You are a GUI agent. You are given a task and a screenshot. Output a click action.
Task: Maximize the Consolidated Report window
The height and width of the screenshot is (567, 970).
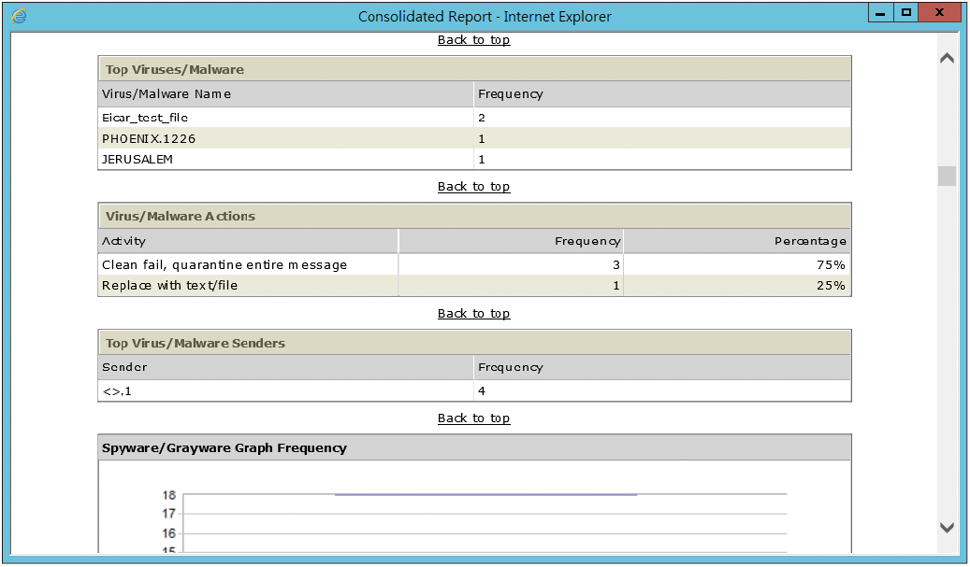(906, 12)
